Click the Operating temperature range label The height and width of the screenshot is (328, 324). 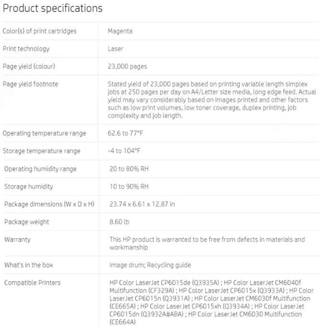[44, 133]
